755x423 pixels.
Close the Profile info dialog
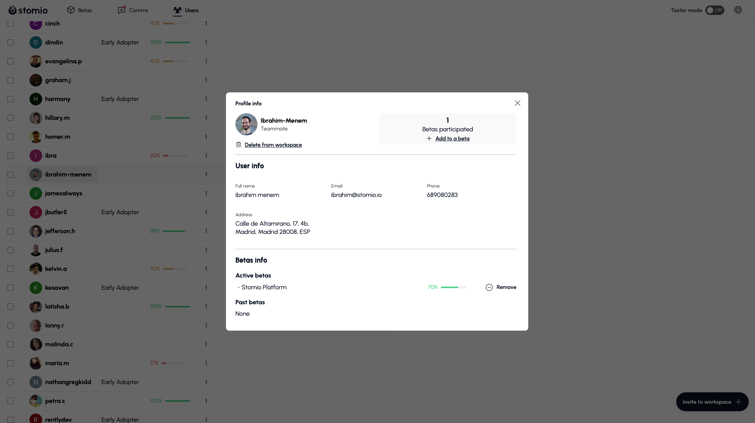[517, 103]
